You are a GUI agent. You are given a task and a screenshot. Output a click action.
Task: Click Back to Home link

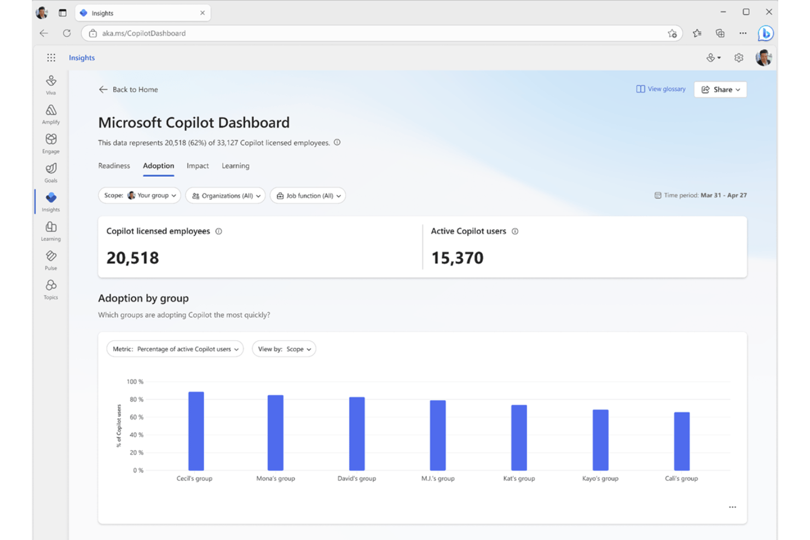tap(128, 90)
